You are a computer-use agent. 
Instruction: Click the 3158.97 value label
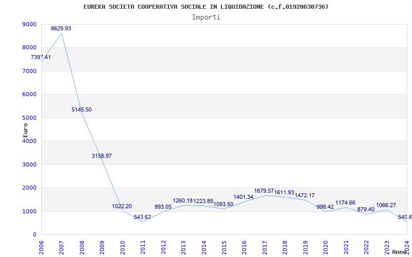click(101, 156)
